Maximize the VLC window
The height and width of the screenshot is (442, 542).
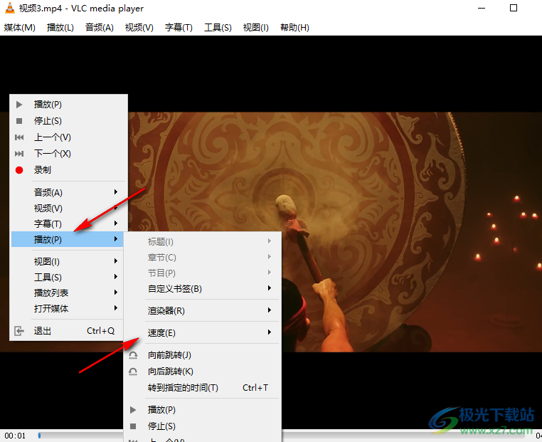click(x=514, y=8)
